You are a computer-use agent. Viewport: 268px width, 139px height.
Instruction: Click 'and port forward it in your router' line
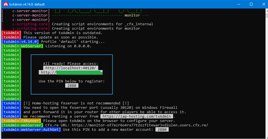105,112
